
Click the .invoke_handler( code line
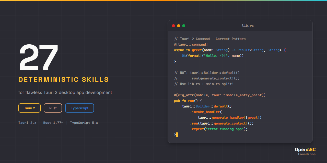(x=206, y=112)
